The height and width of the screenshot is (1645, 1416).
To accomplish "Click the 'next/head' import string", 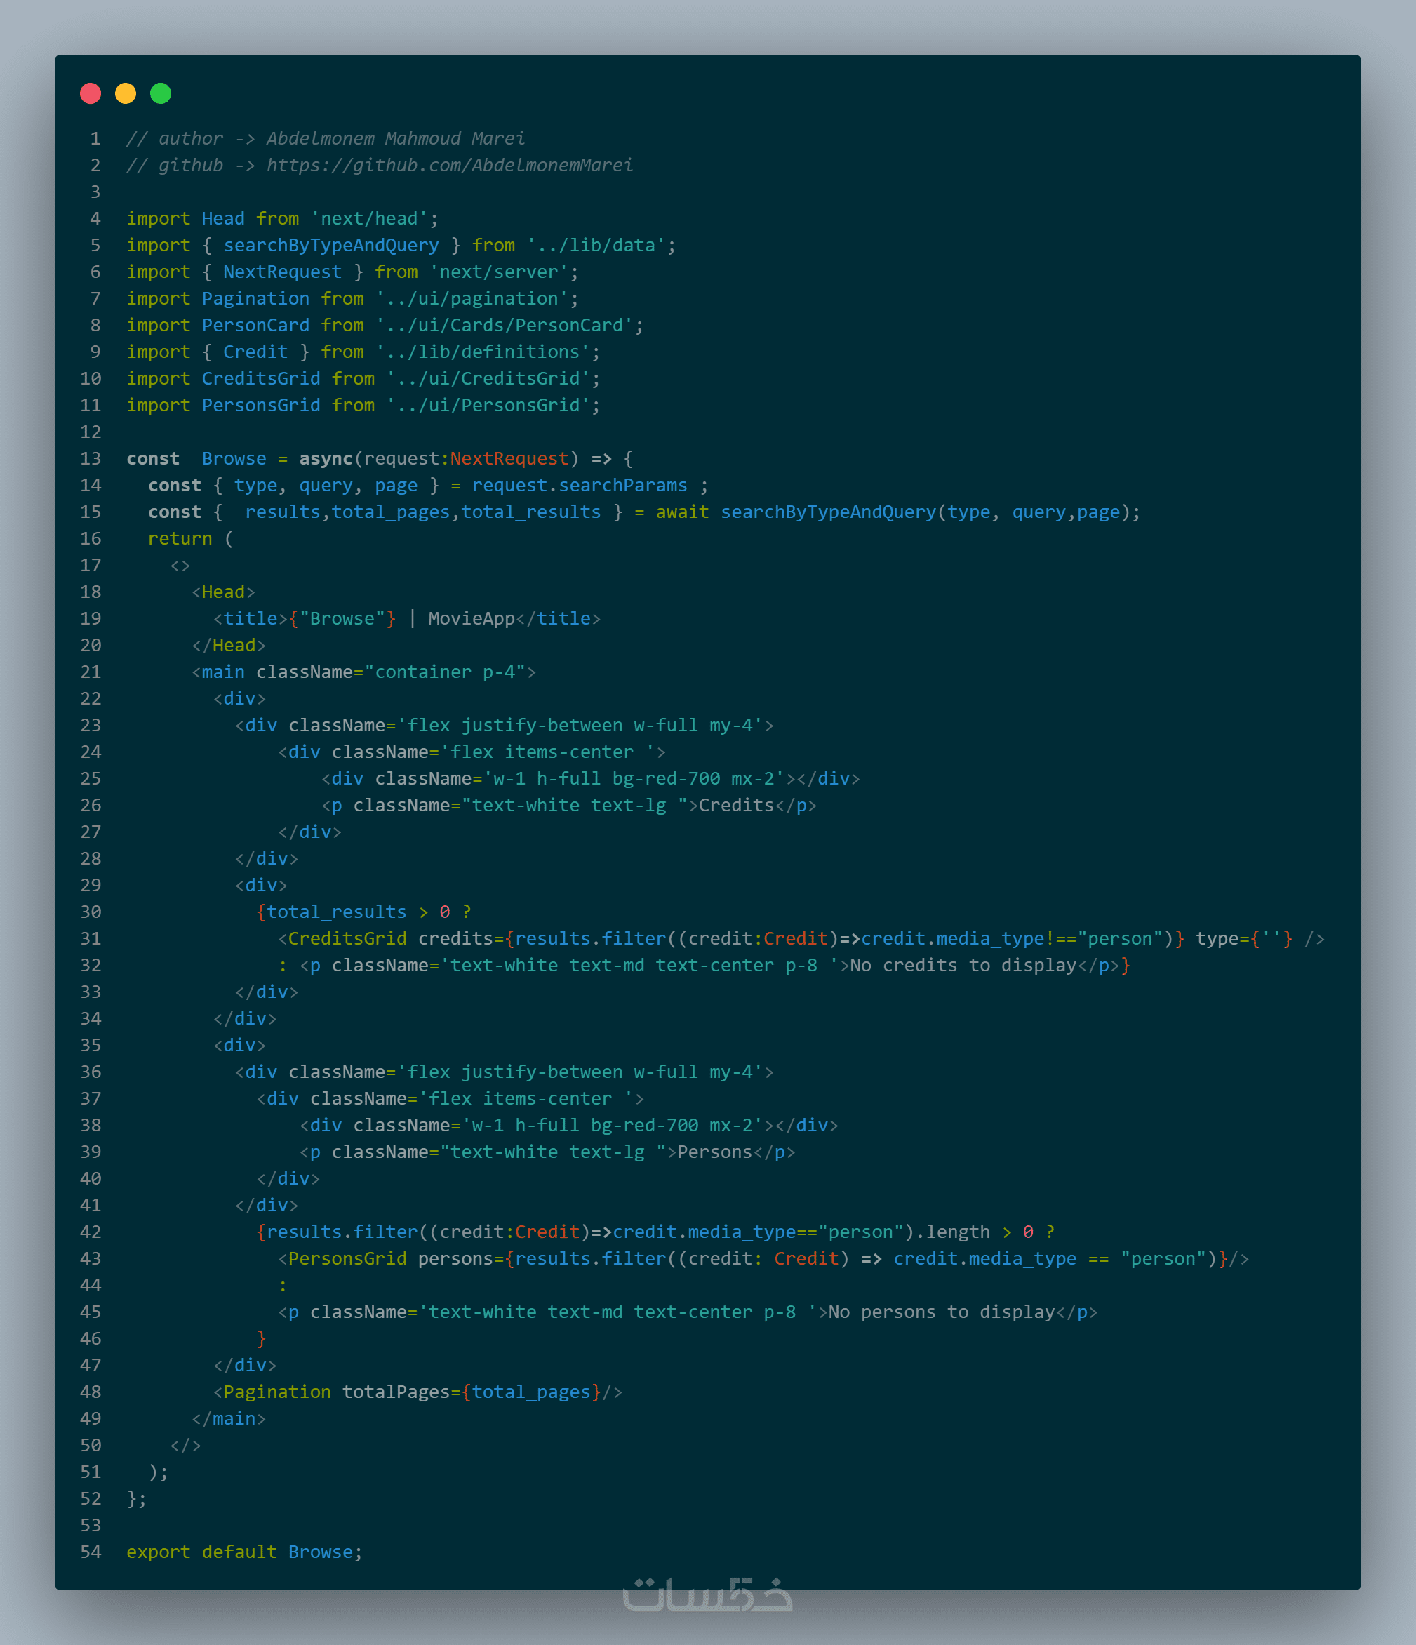I will (x=369, y=218).
